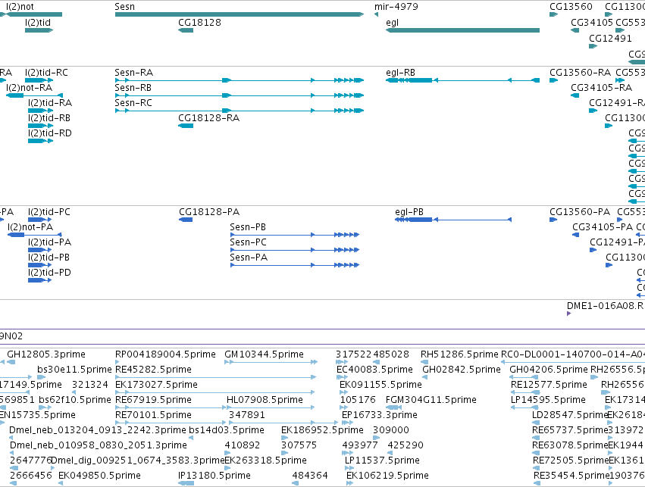Click the egl-PB CDS label
This screenshot has width=645, height=487.
409,212
